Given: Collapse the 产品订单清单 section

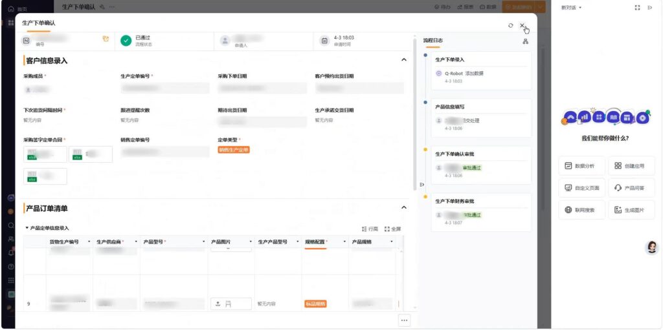Looking at the screenshot, I should [404, 208].
